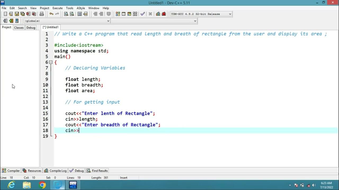Click the Syntax Check checkmark icon
Viewport: 339px width, 190px height.
tap(143, 14)
